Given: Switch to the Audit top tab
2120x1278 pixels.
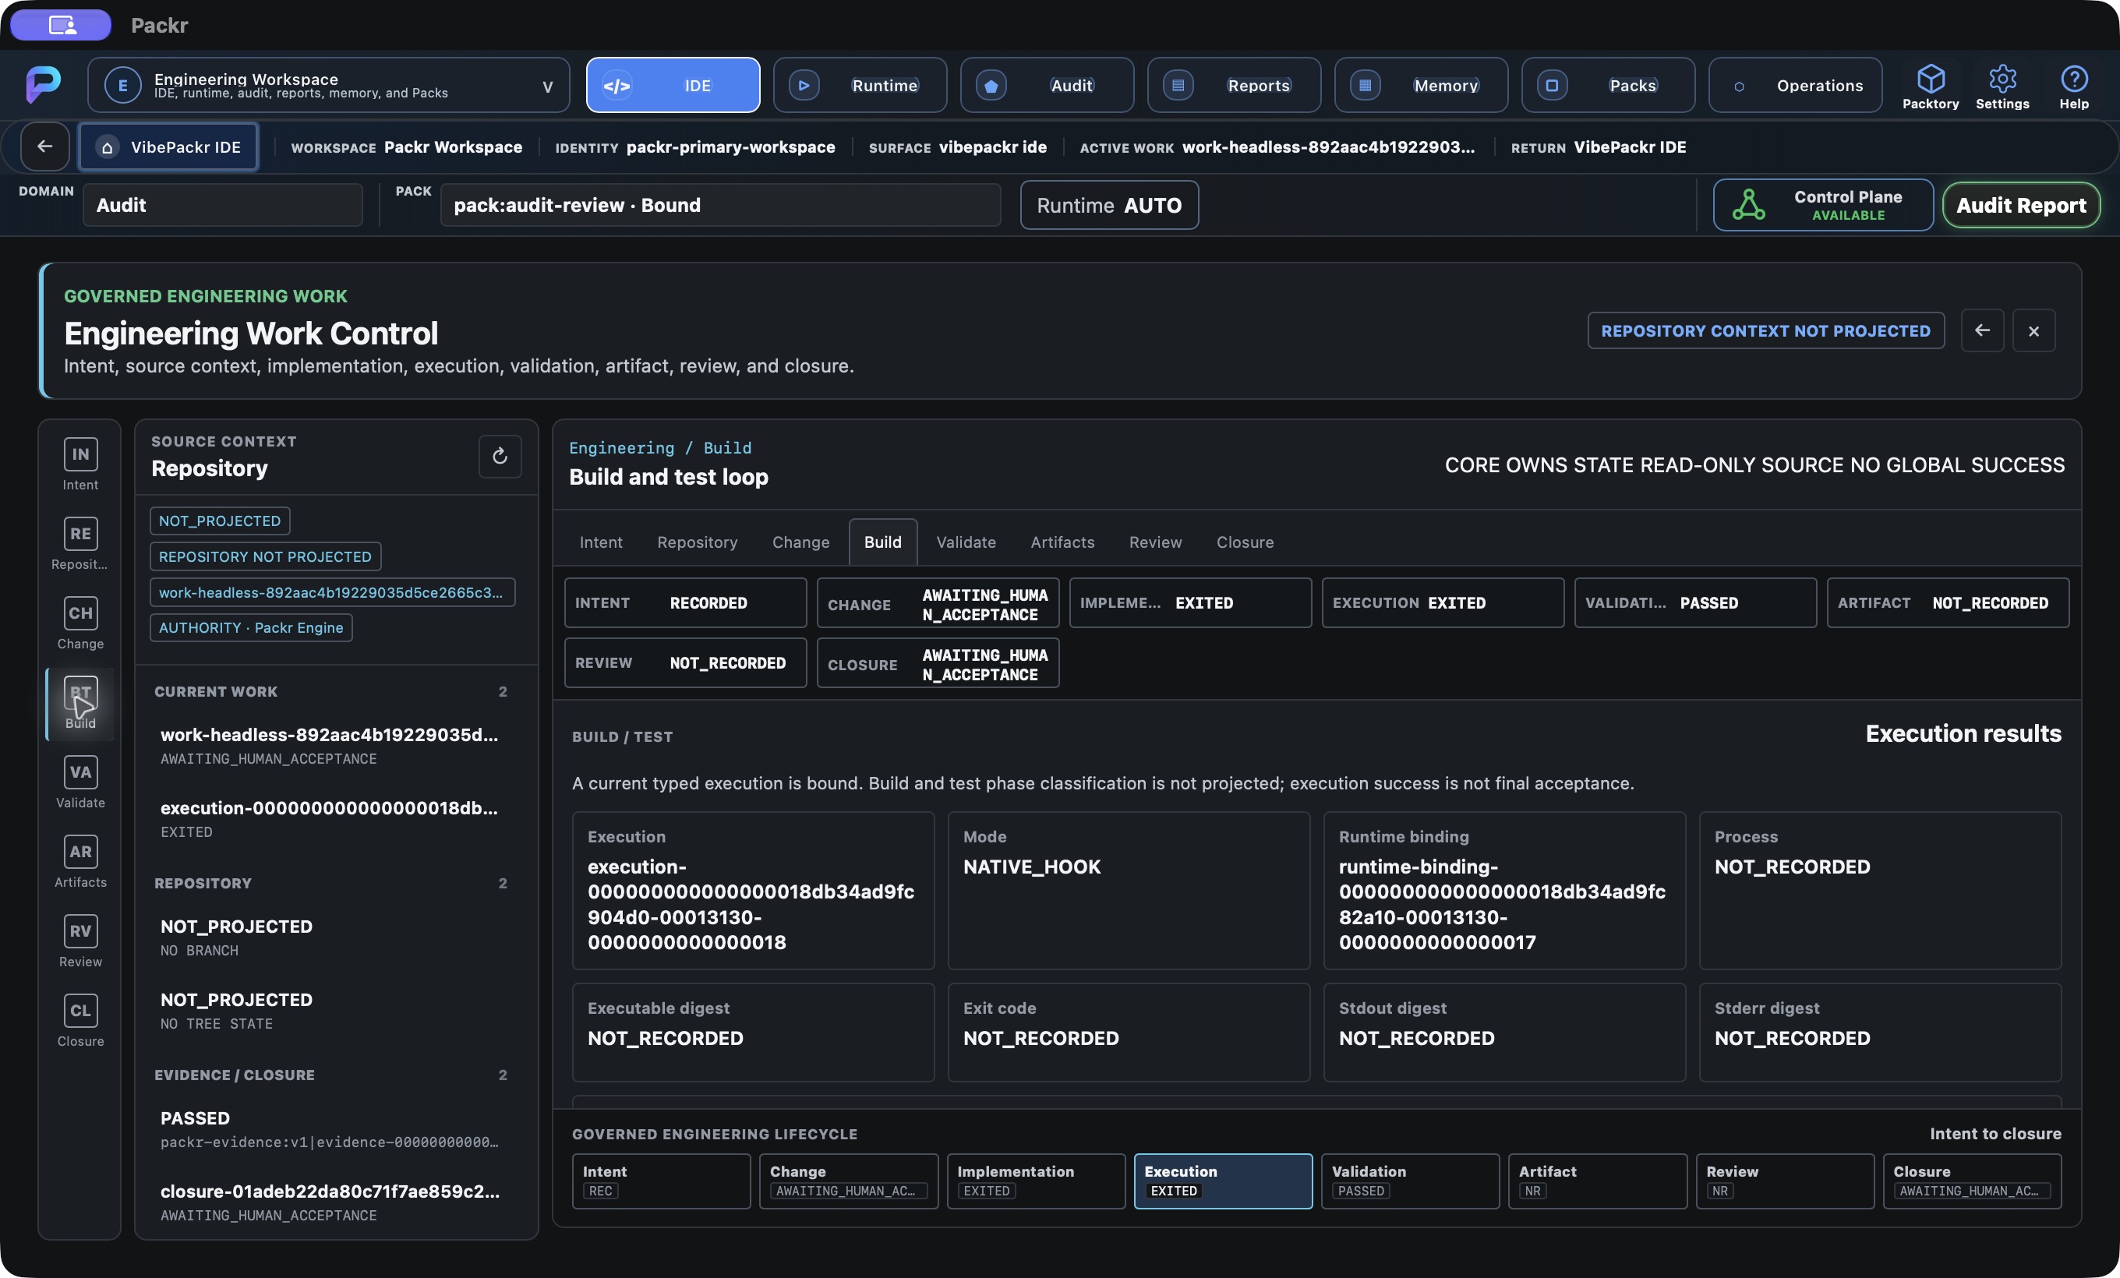Looking at the screenshot, I should pyautogui.click(x=1046, y=85).
